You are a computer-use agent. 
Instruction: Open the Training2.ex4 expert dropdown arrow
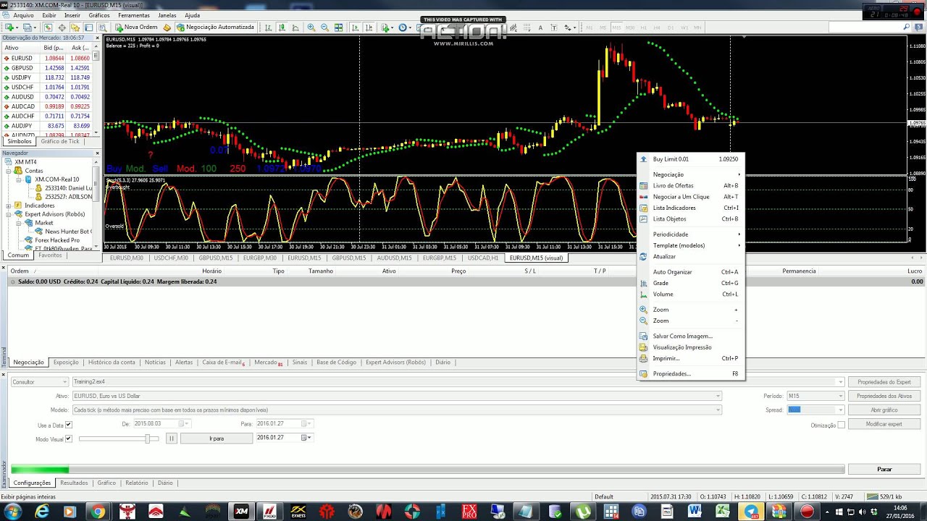point(841,381)
